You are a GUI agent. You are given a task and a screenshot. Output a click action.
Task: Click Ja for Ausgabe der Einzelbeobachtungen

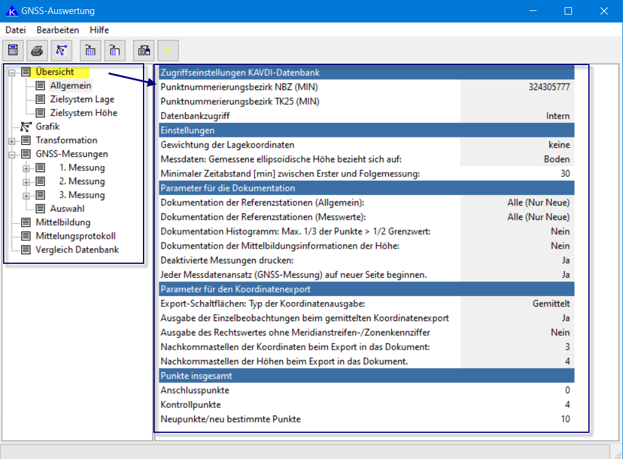tap(566, 318)
